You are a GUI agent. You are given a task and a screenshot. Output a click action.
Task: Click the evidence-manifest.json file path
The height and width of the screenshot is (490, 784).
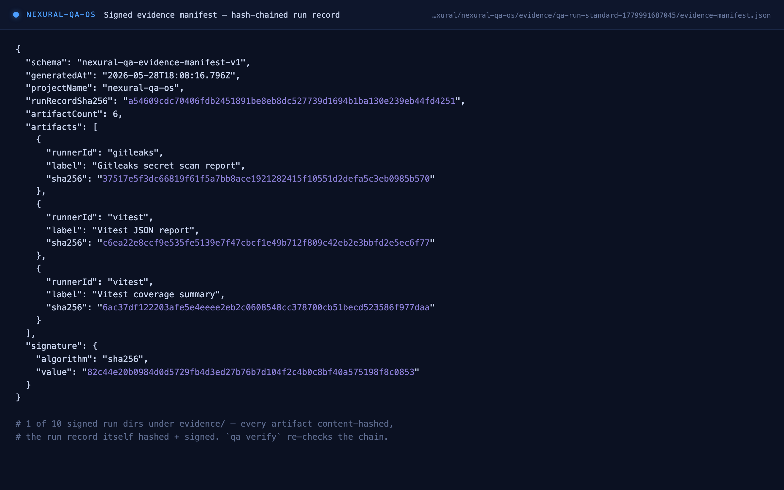point(601,15)
